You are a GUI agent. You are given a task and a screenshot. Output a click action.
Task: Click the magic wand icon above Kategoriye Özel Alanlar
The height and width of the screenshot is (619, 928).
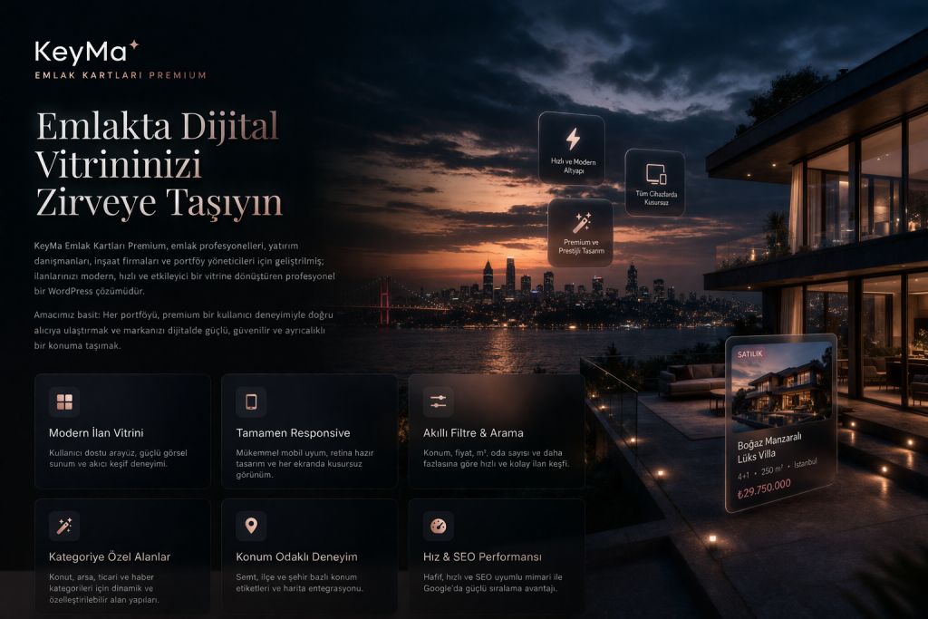point(64,526)
